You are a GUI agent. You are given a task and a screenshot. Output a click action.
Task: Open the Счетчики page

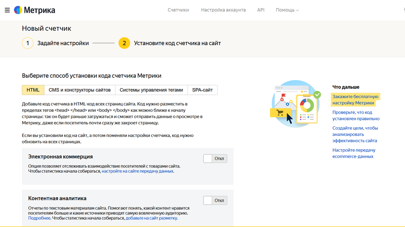(x=178, y=10)
